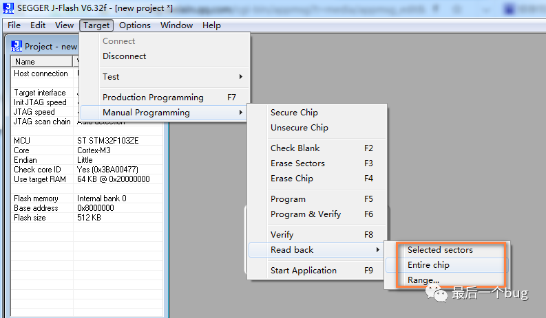The width and height of the screenshot is (546, 318).
Task: Click the Internal bank 0 value
Action: (101, 198)
